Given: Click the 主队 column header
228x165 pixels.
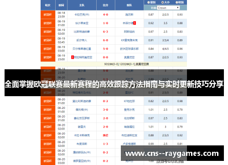Looking at the screenshot, I should [x=82, y=5].
